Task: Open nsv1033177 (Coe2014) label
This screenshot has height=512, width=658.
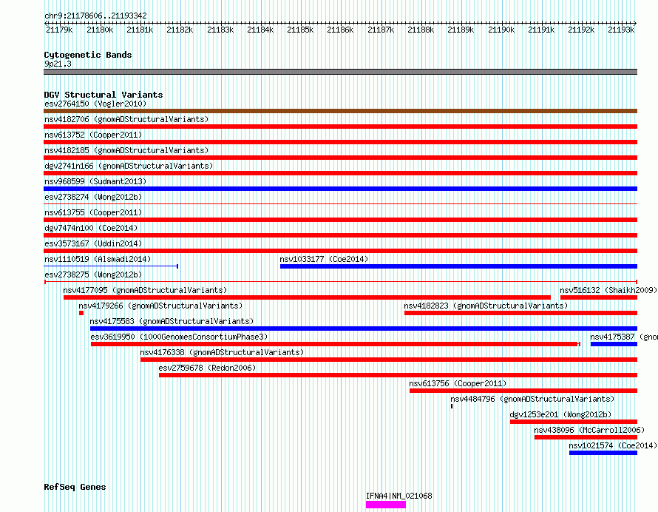Action: click(324, 259)
